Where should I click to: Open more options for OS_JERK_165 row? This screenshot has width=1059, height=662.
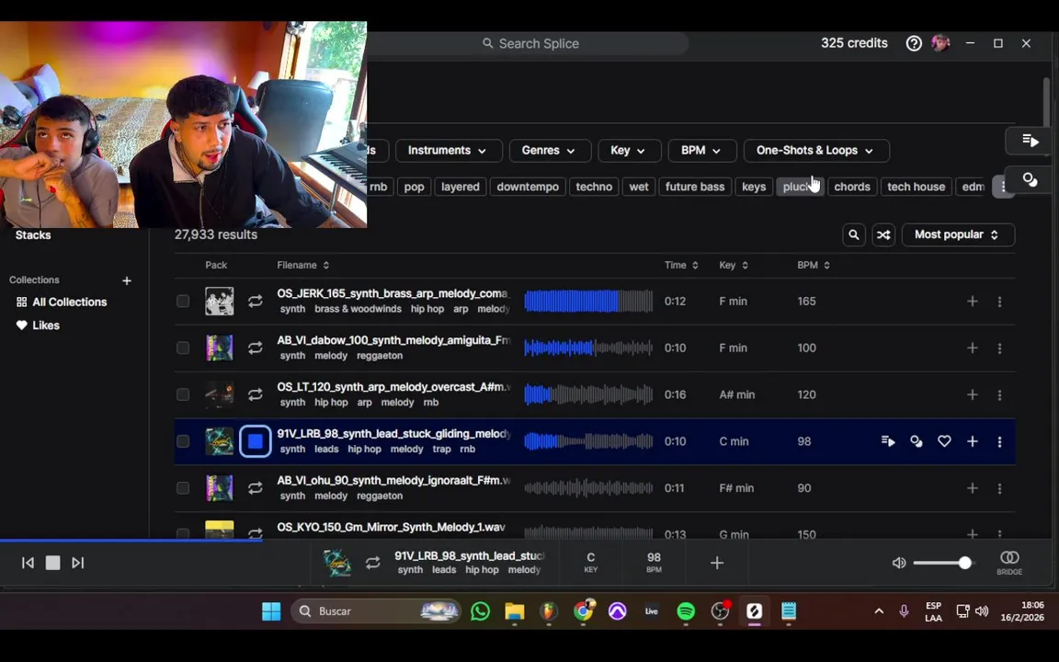click(x=999, y=302)
